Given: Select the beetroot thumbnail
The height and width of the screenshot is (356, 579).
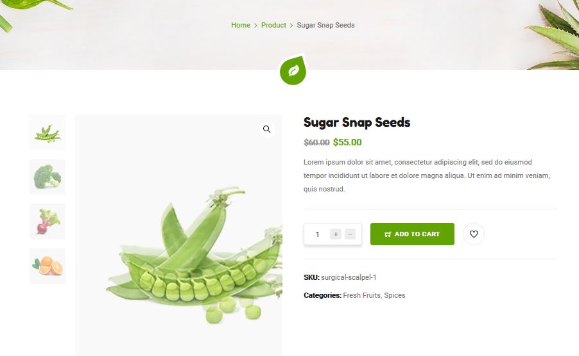Looking at the screenshot, I should click(x=48, y=222).
